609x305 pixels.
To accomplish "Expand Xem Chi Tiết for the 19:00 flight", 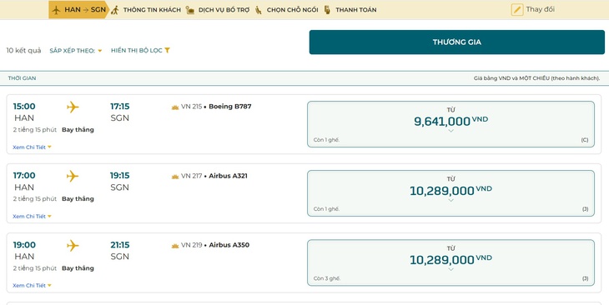I will 32,285.
